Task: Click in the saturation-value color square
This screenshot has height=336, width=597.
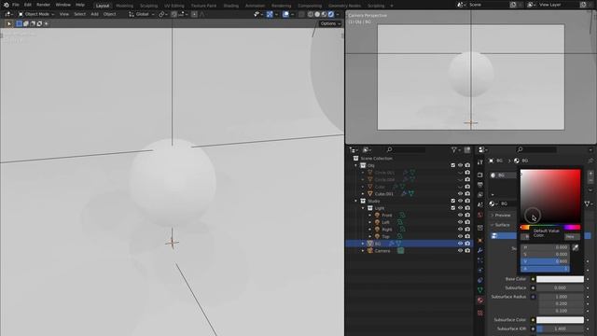Action: [550, 196]
